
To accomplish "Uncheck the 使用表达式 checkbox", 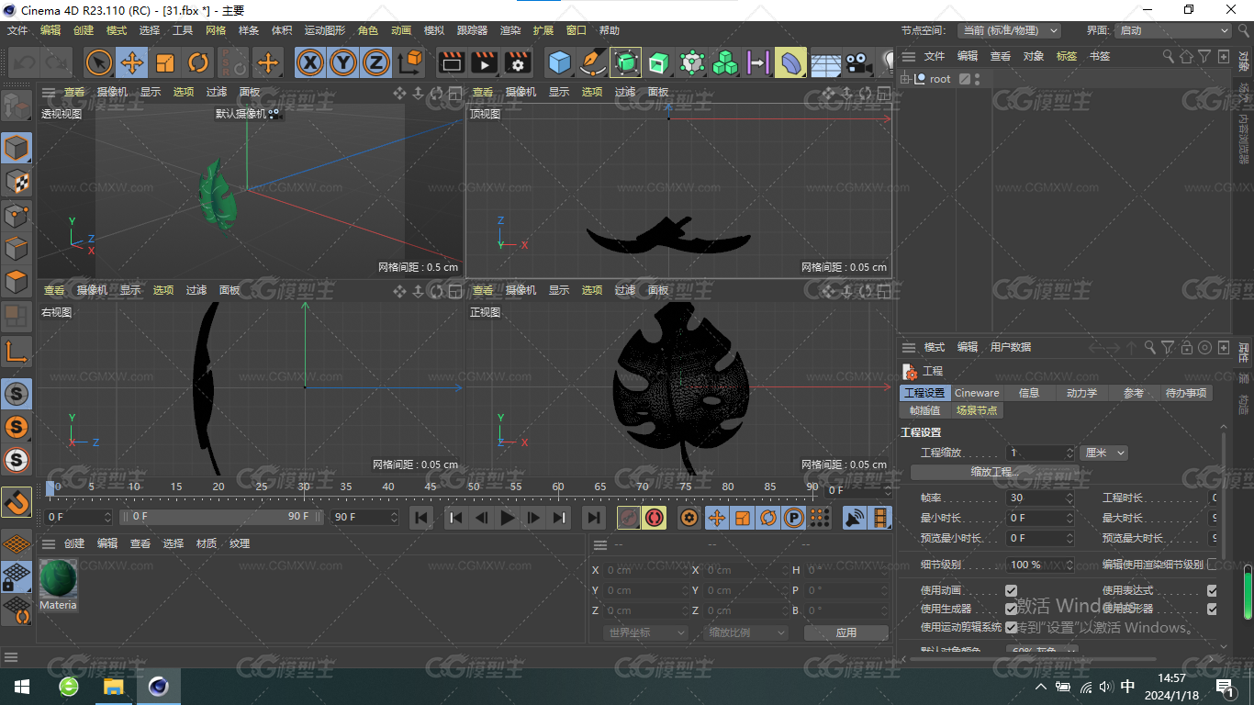I will pyautogui.click(x=1212, y=590).
